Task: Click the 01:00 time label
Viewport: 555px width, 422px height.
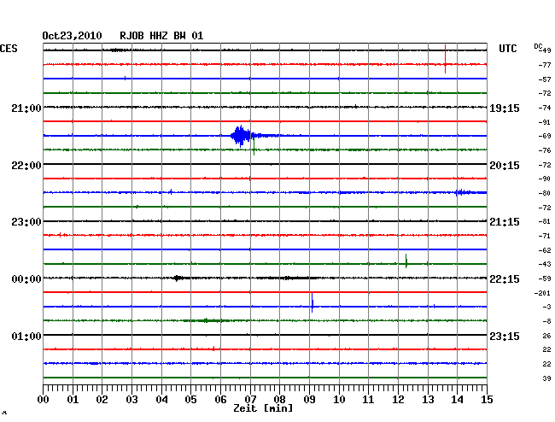Action: coord(26,336)
